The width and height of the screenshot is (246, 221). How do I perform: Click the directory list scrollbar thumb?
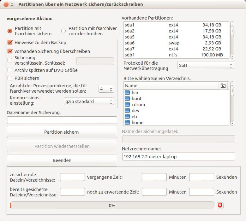[232, 91]
